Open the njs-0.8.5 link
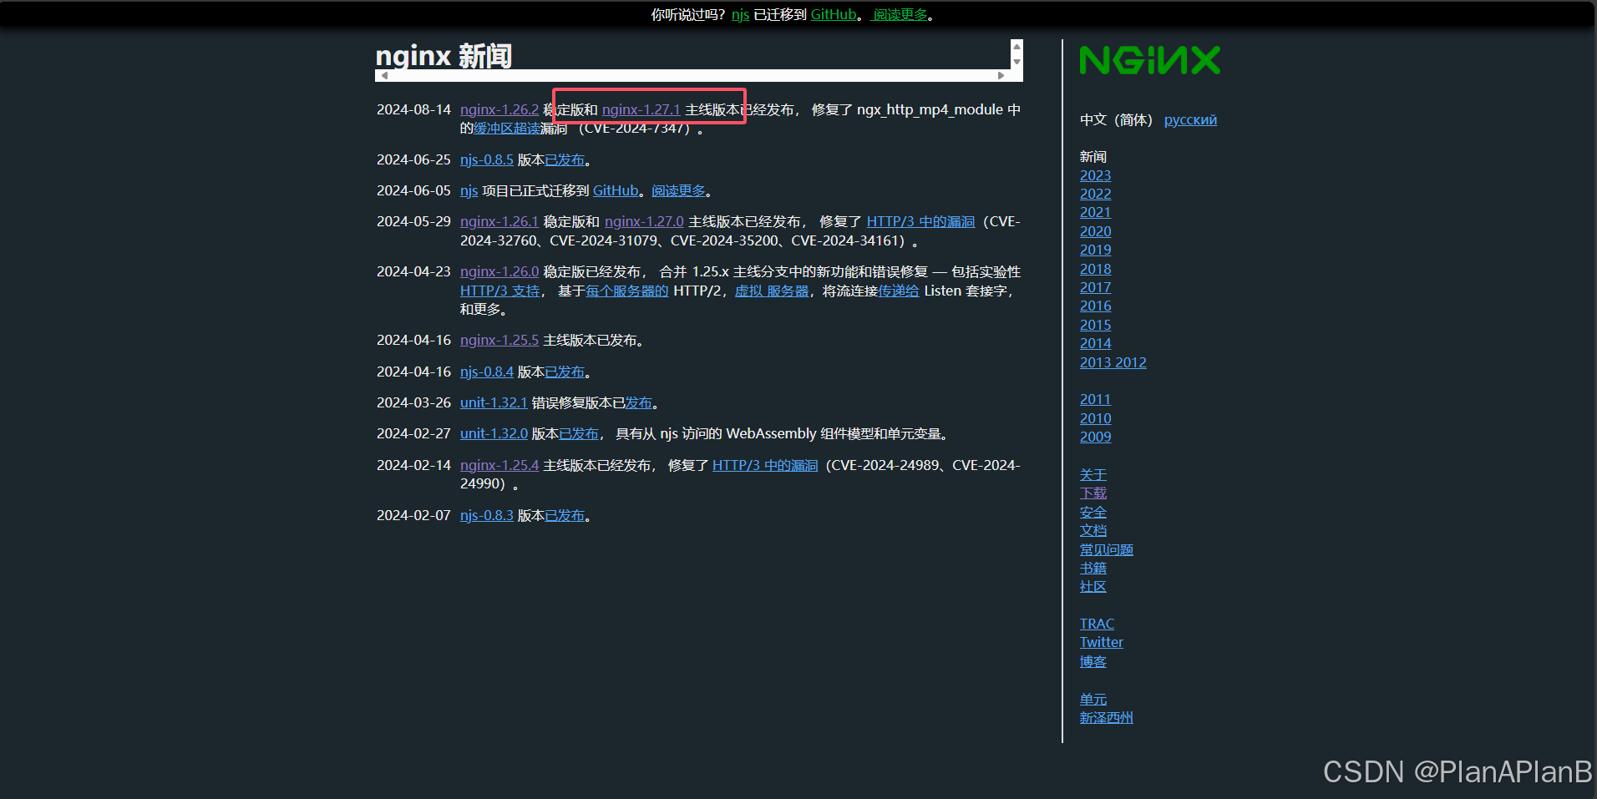Viewport: 1597px width, 799px height. point(487,159)
